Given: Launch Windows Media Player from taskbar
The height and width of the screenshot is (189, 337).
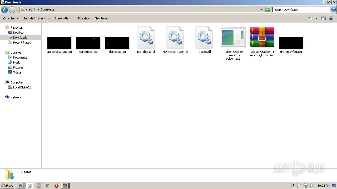Looking at the screenshot, I should pos(39,186).
